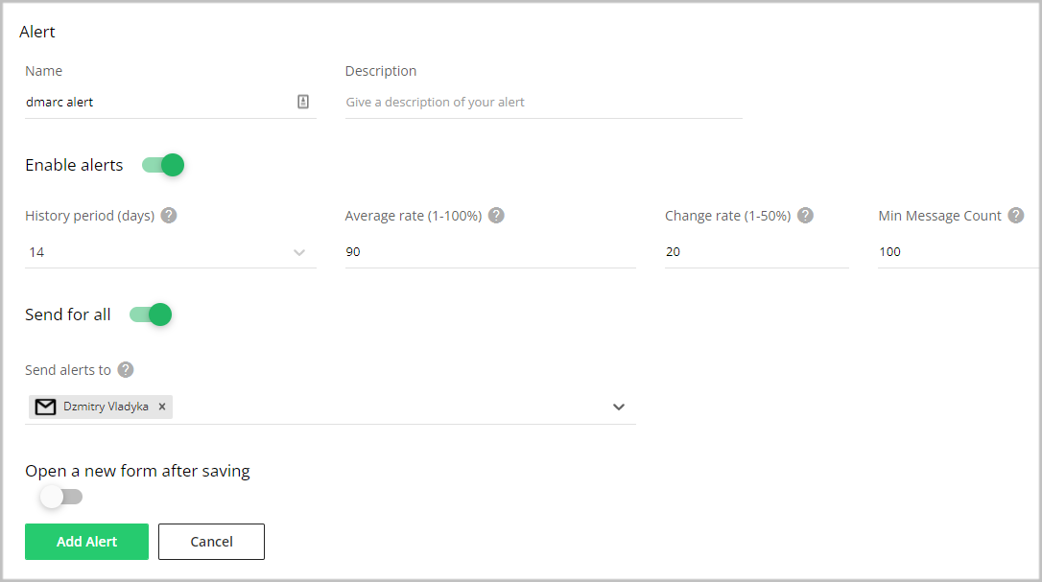Click the envelope icon on recipient chip
This screenshot has height=582, width=1042.
45,407
